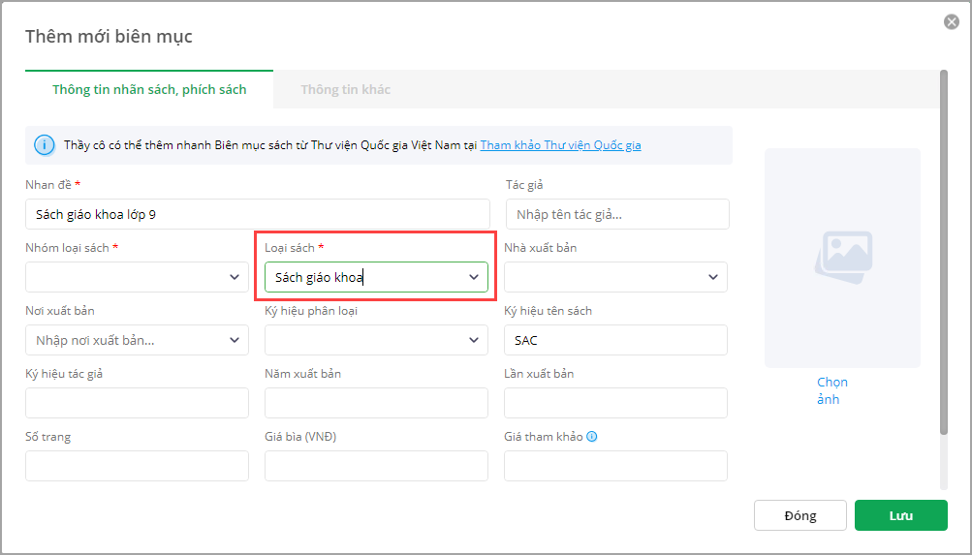Click the Tác giả input field
Screen dimensions: 972x555
point(617,214)
